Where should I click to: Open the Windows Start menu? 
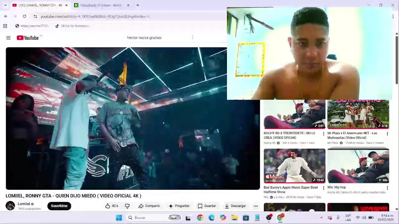pyautogui.click(x=119, y=218)
